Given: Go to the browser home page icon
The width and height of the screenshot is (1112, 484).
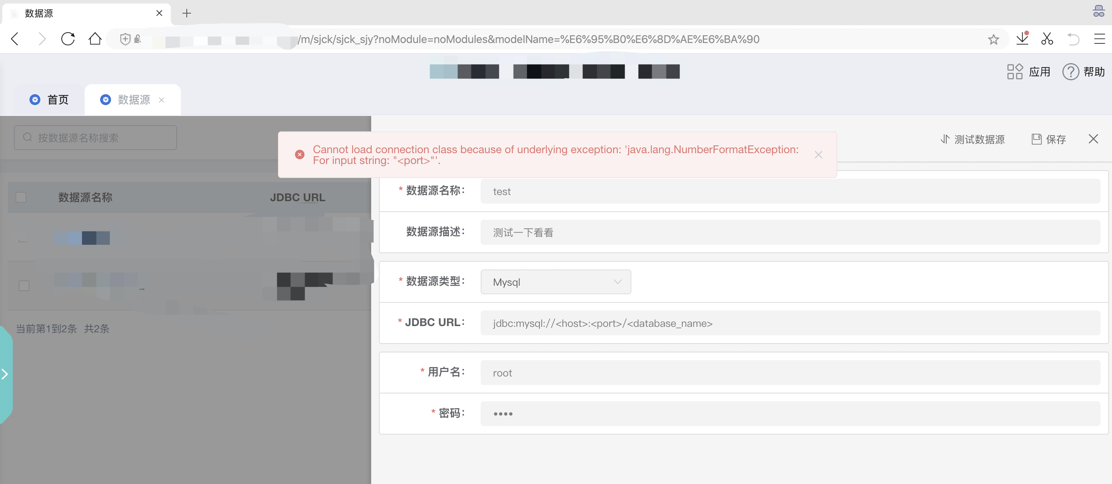Looking at the screenshot, I should [x=95, y=39].
